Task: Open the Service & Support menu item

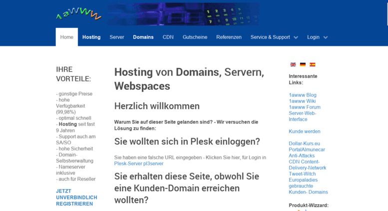Action: click(x=270, y=37)
